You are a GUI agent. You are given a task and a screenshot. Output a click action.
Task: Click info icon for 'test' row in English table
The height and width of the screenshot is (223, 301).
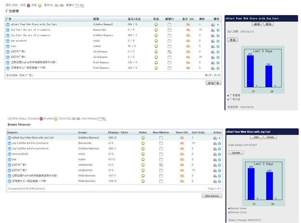click(219, 160)
